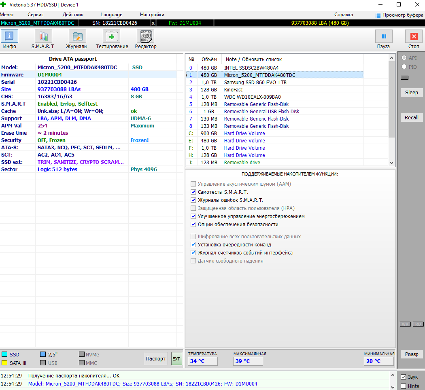Click the 20 °C minimum temperature field
The height and width of the screenshot is (390, 425).
[x=378, y=361]
